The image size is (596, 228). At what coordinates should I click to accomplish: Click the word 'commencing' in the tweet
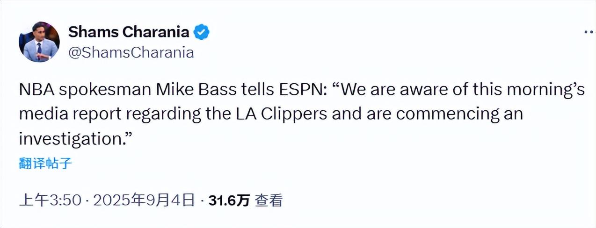click(x=452, y=114)
